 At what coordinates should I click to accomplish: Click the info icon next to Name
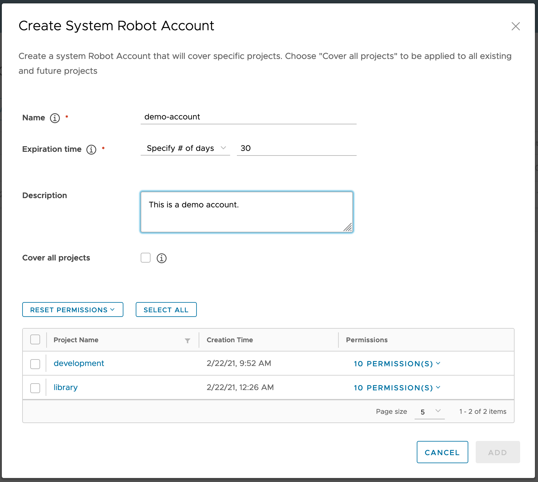pyautogui.click(x=55, y=118)
